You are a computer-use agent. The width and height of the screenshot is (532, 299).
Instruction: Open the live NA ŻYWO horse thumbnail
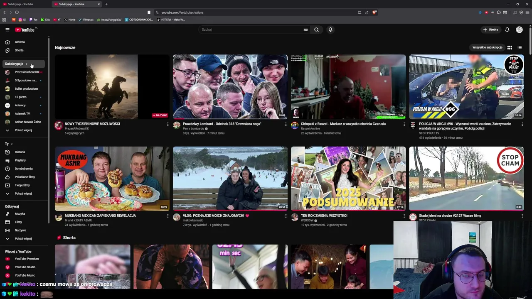(112, 87)
